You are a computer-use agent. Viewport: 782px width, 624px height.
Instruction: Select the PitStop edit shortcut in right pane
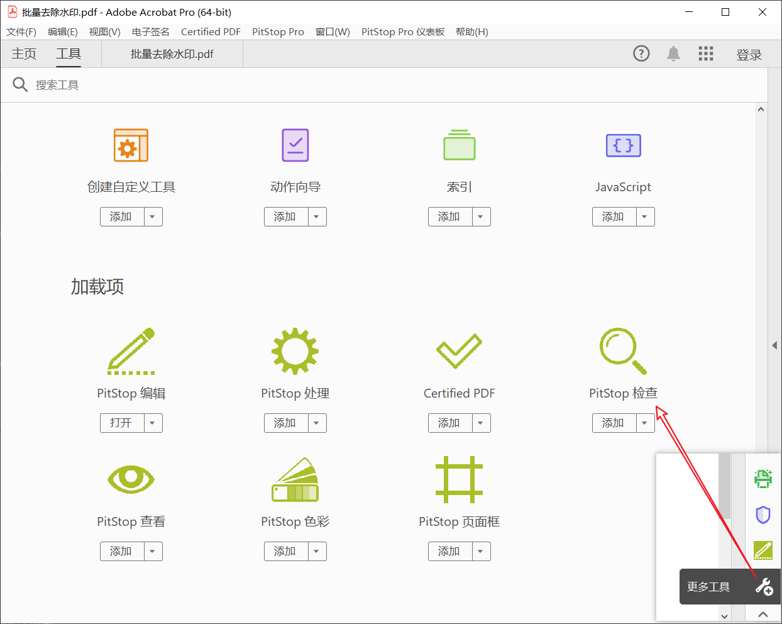click(x=763, y=550)
